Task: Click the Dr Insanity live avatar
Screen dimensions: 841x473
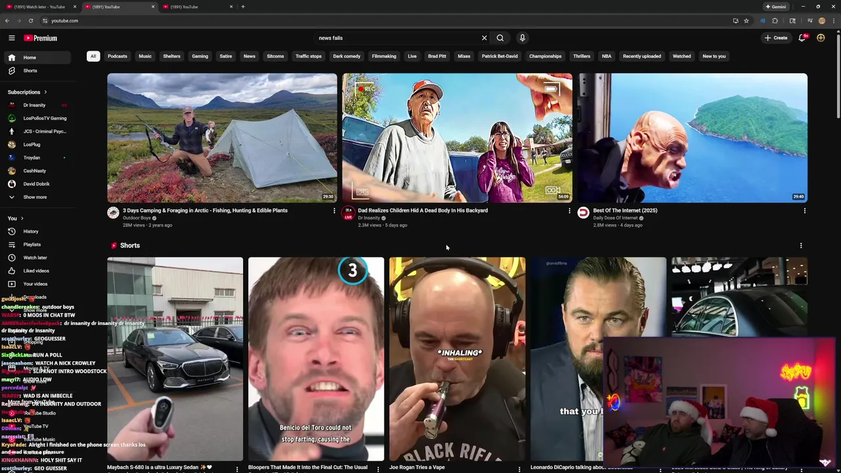Action: click(348, 213)
